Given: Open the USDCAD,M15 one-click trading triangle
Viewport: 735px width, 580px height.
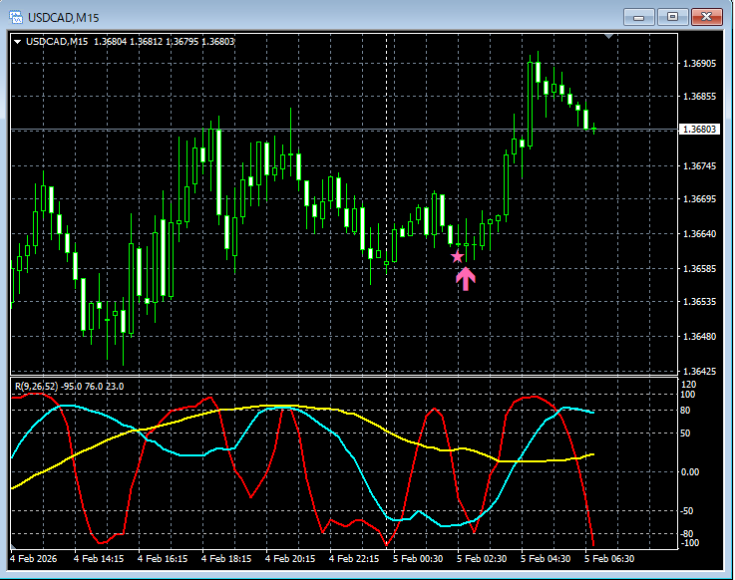Looking at the screenshot, I should [18, 41].
